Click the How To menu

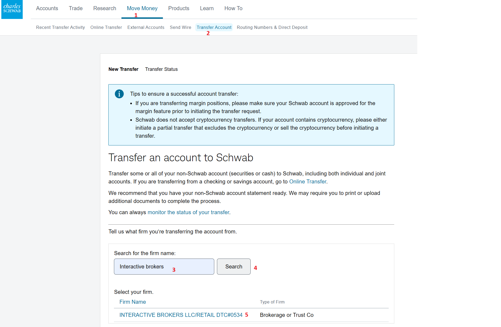(x=233, y=8)
